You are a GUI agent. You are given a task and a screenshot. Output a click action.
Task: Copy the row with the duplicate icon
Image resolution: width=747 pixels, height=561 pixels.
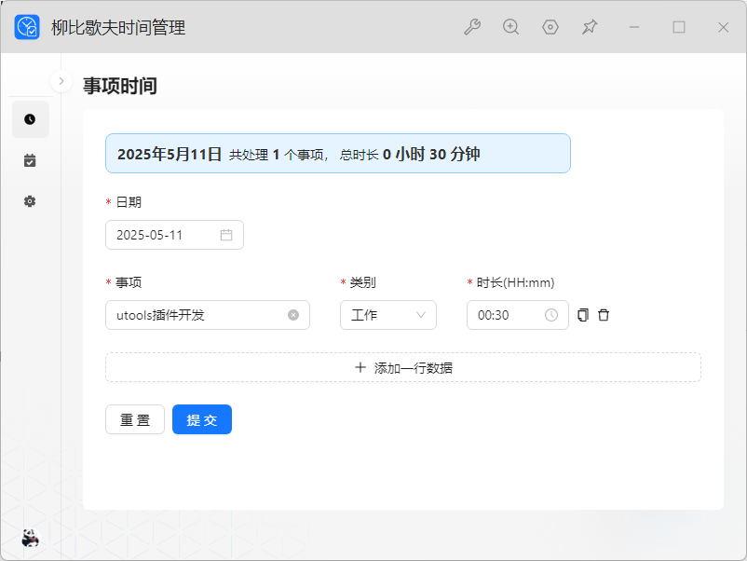tap(583, 315)
